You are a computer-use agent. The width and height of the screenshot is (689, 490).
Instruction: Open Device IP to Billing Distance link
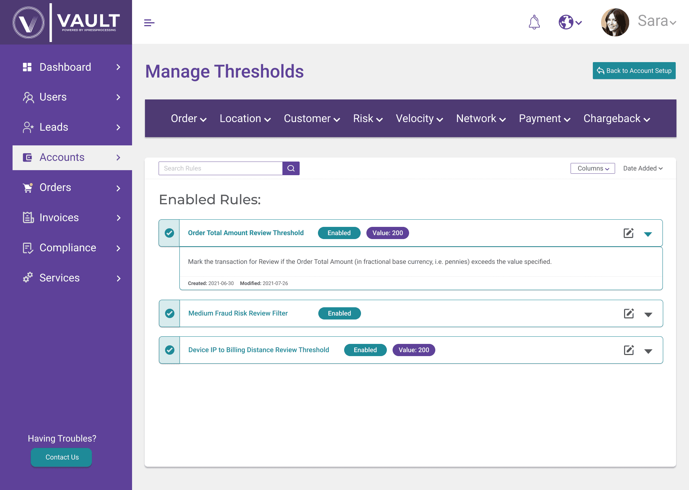259,350
